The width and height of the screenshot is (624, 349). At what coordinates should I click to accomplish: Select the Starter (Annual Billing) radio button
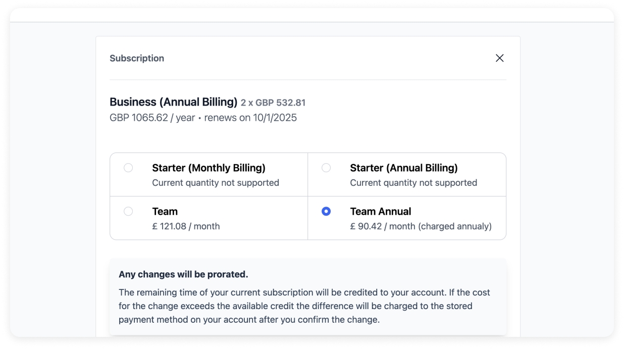[x=326, y=168]
